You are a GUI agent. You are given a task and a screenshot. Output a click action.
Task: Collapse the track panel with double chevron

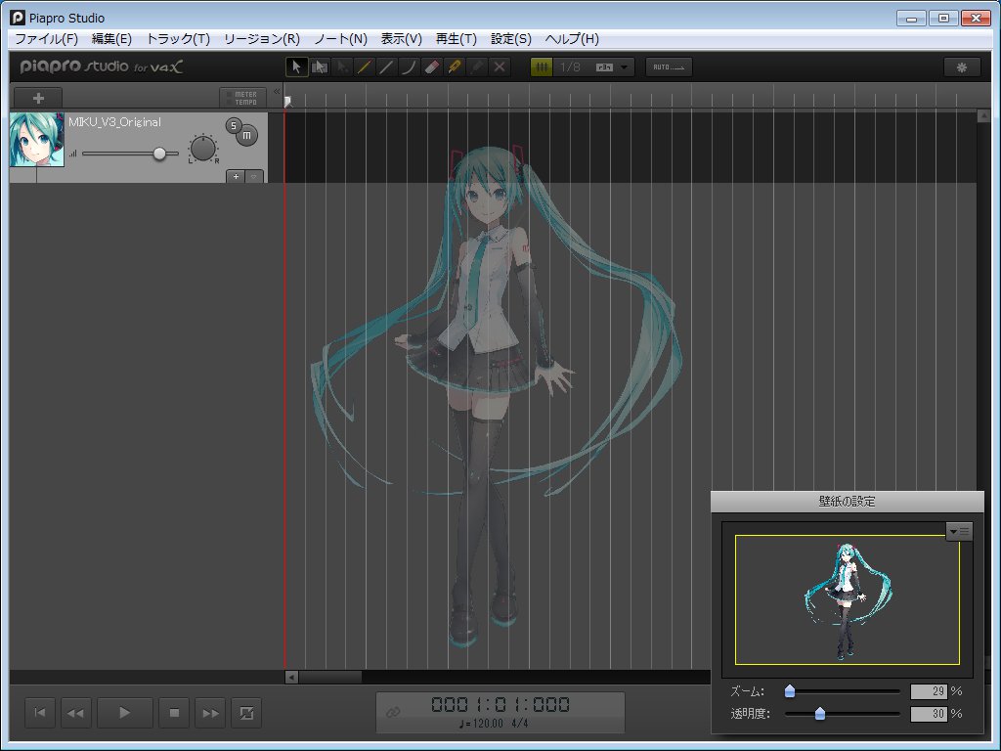click(277, 91)
